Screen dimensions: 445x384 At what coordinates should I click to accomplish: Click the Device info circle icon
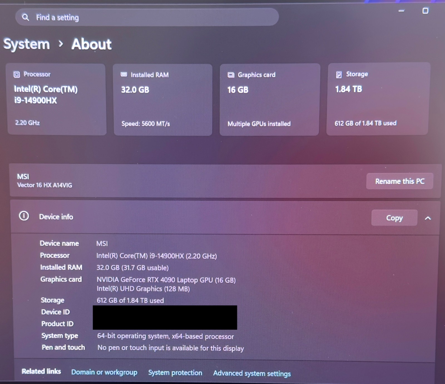point(24,216)
